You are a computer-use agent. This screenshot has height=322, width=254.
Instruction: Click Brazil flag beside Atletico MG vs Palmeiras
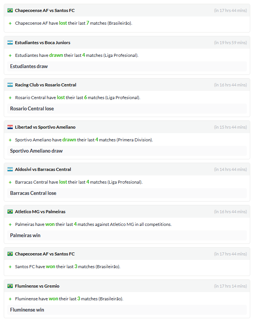pyautogui.click(x=10, y=212)
